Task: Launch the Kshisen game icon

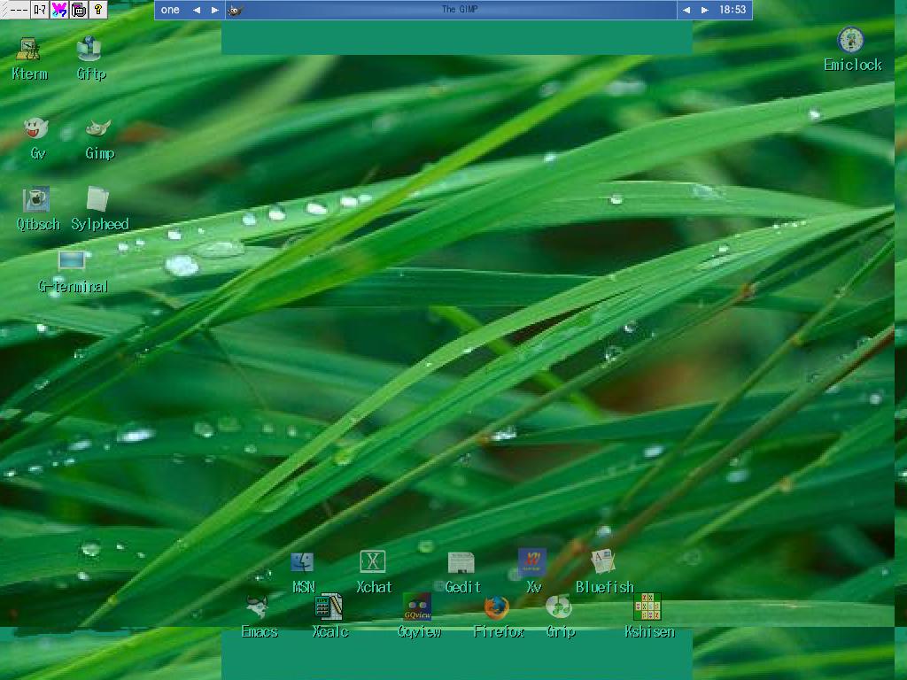Action: pyautogui.click(x=647, y=607)
